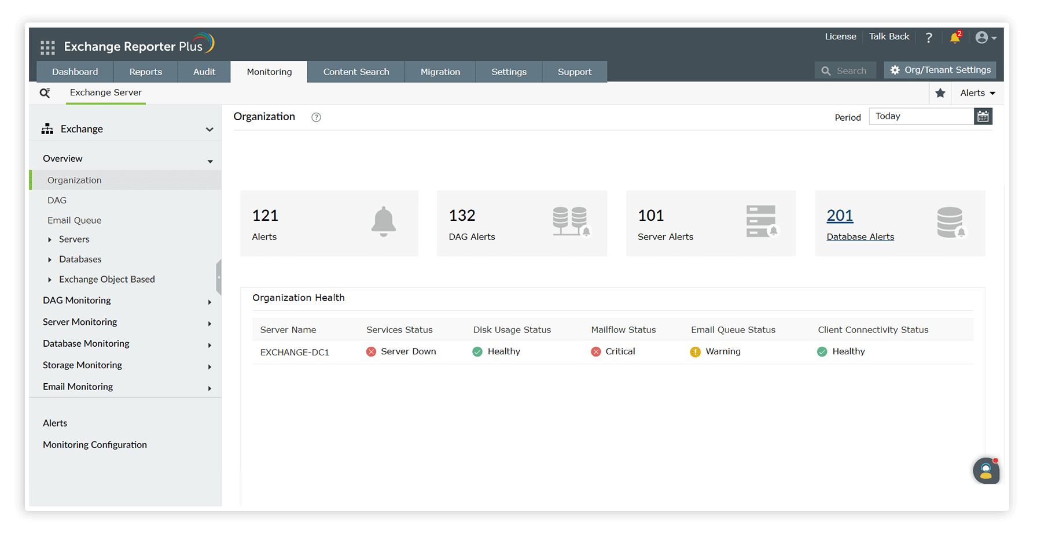Open Monitoring Configuration in the sidebar

pos(95,444)
